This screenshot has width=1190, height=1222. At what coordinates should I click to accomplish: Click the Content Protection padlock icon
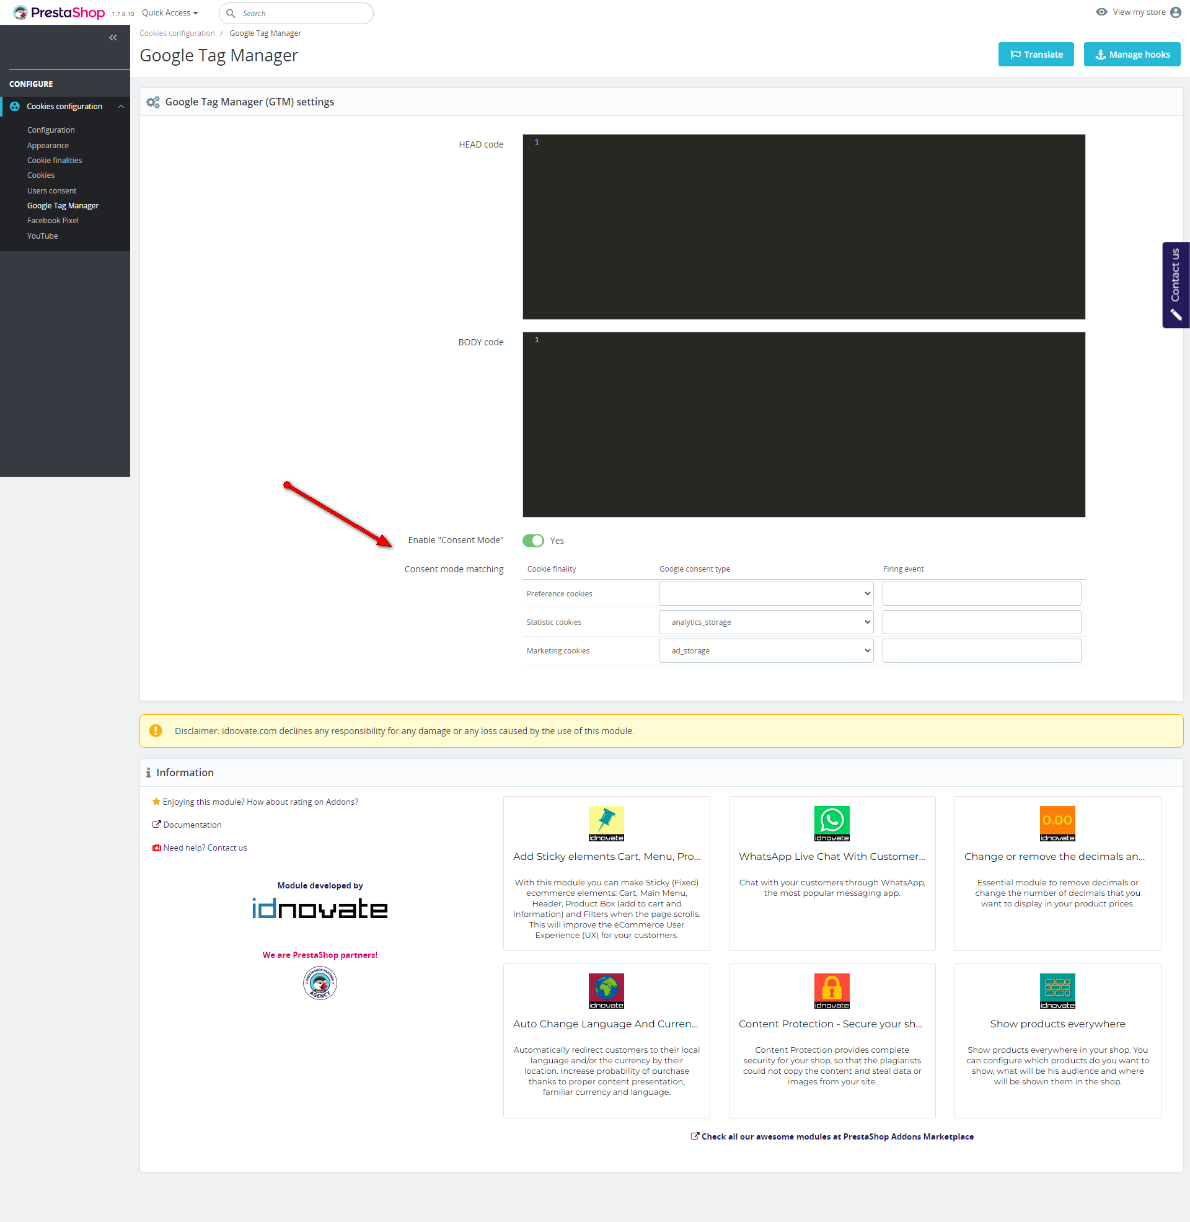tap(831, 990)
